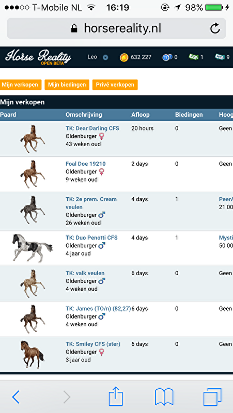Screen dimensions: 233x413
Task: Click stallion symbol on valk veulen row
Action: 102,281
